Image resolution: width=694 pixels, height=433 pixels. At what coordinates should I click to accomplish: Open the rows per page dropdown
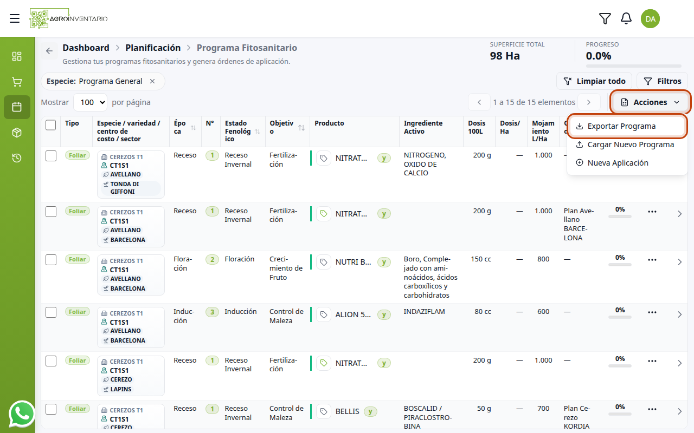pyautogui.click(x=90, y=102)
